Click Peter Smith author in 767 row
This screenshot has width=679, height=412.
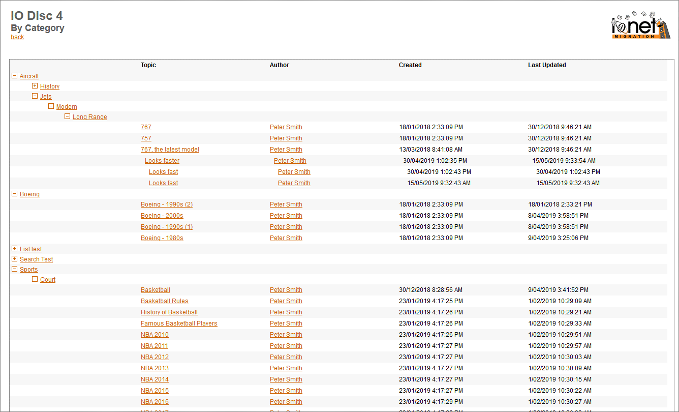[286, 127]
